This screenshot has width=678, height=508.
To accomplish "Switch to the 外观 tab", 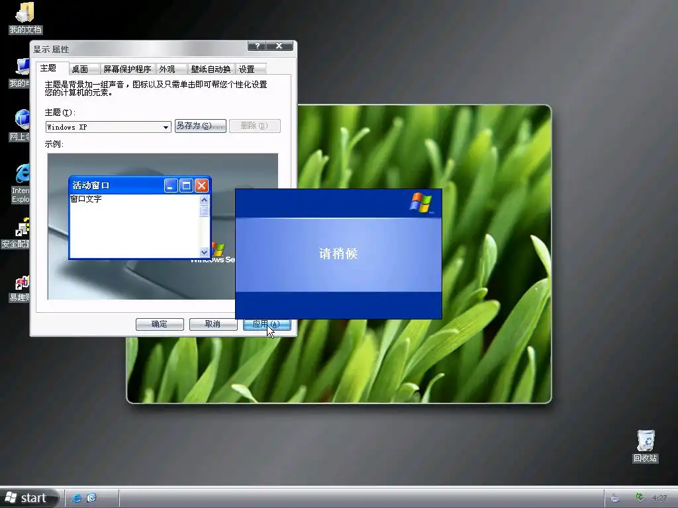I will [171, 69].
